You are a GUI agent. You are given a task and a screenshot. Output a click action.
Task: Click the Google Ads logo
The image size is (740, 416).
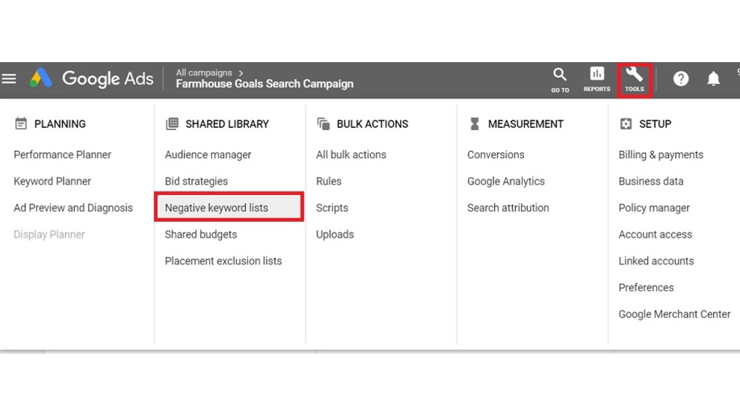[92, 78]
